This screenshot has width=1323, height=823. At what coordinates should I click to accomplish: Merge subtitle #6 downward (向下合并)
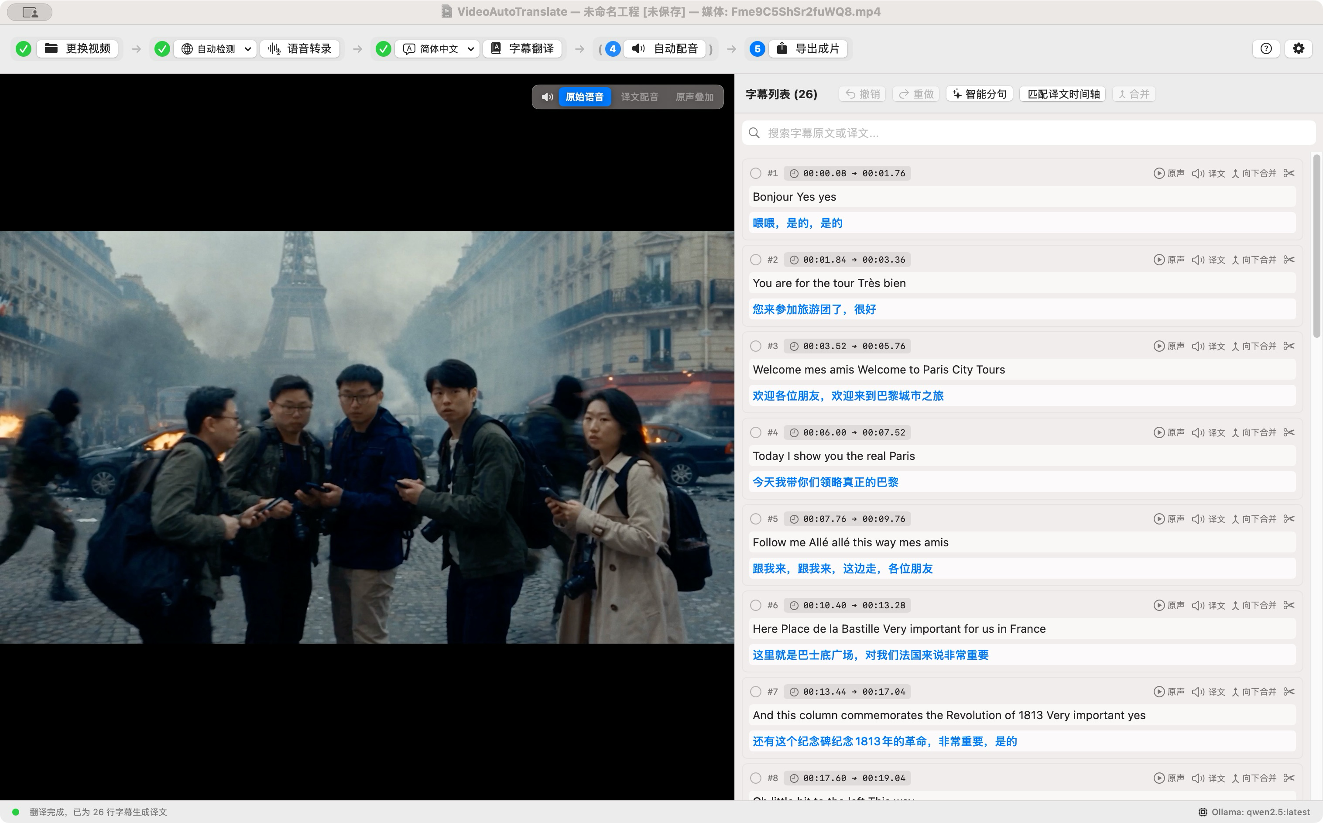click(x=1254, y=605)
